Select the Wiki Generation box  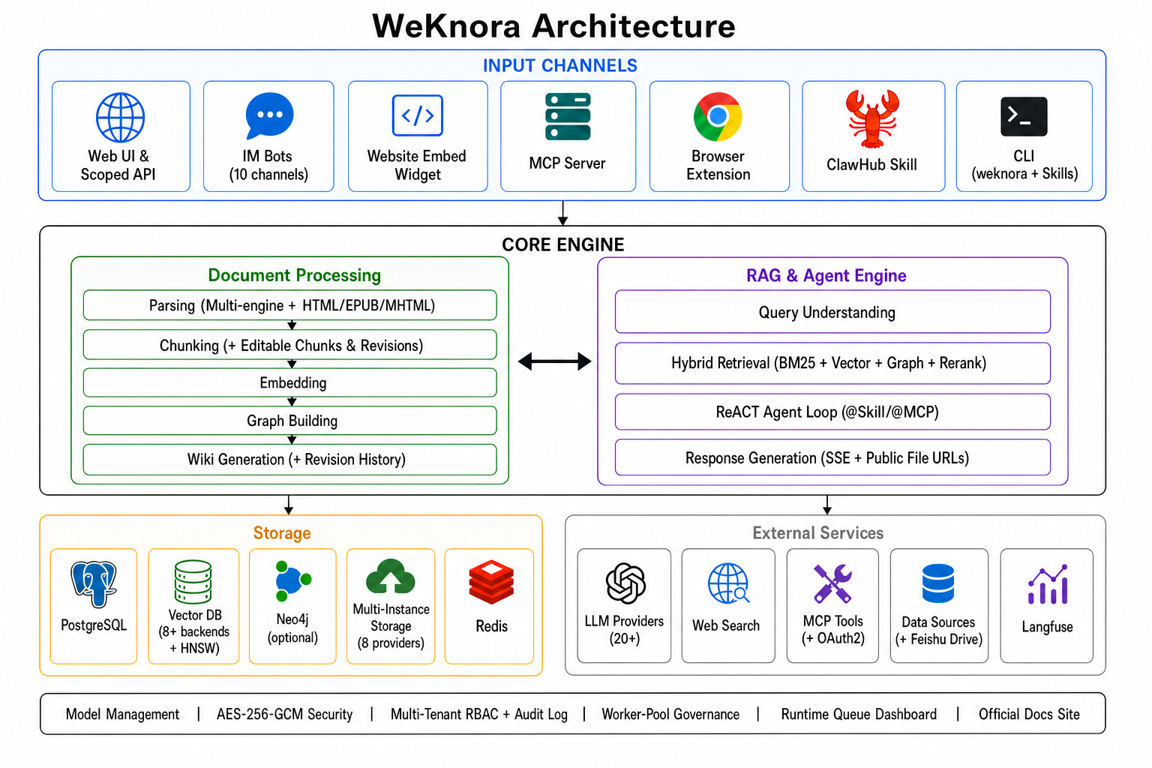point(290,460)
